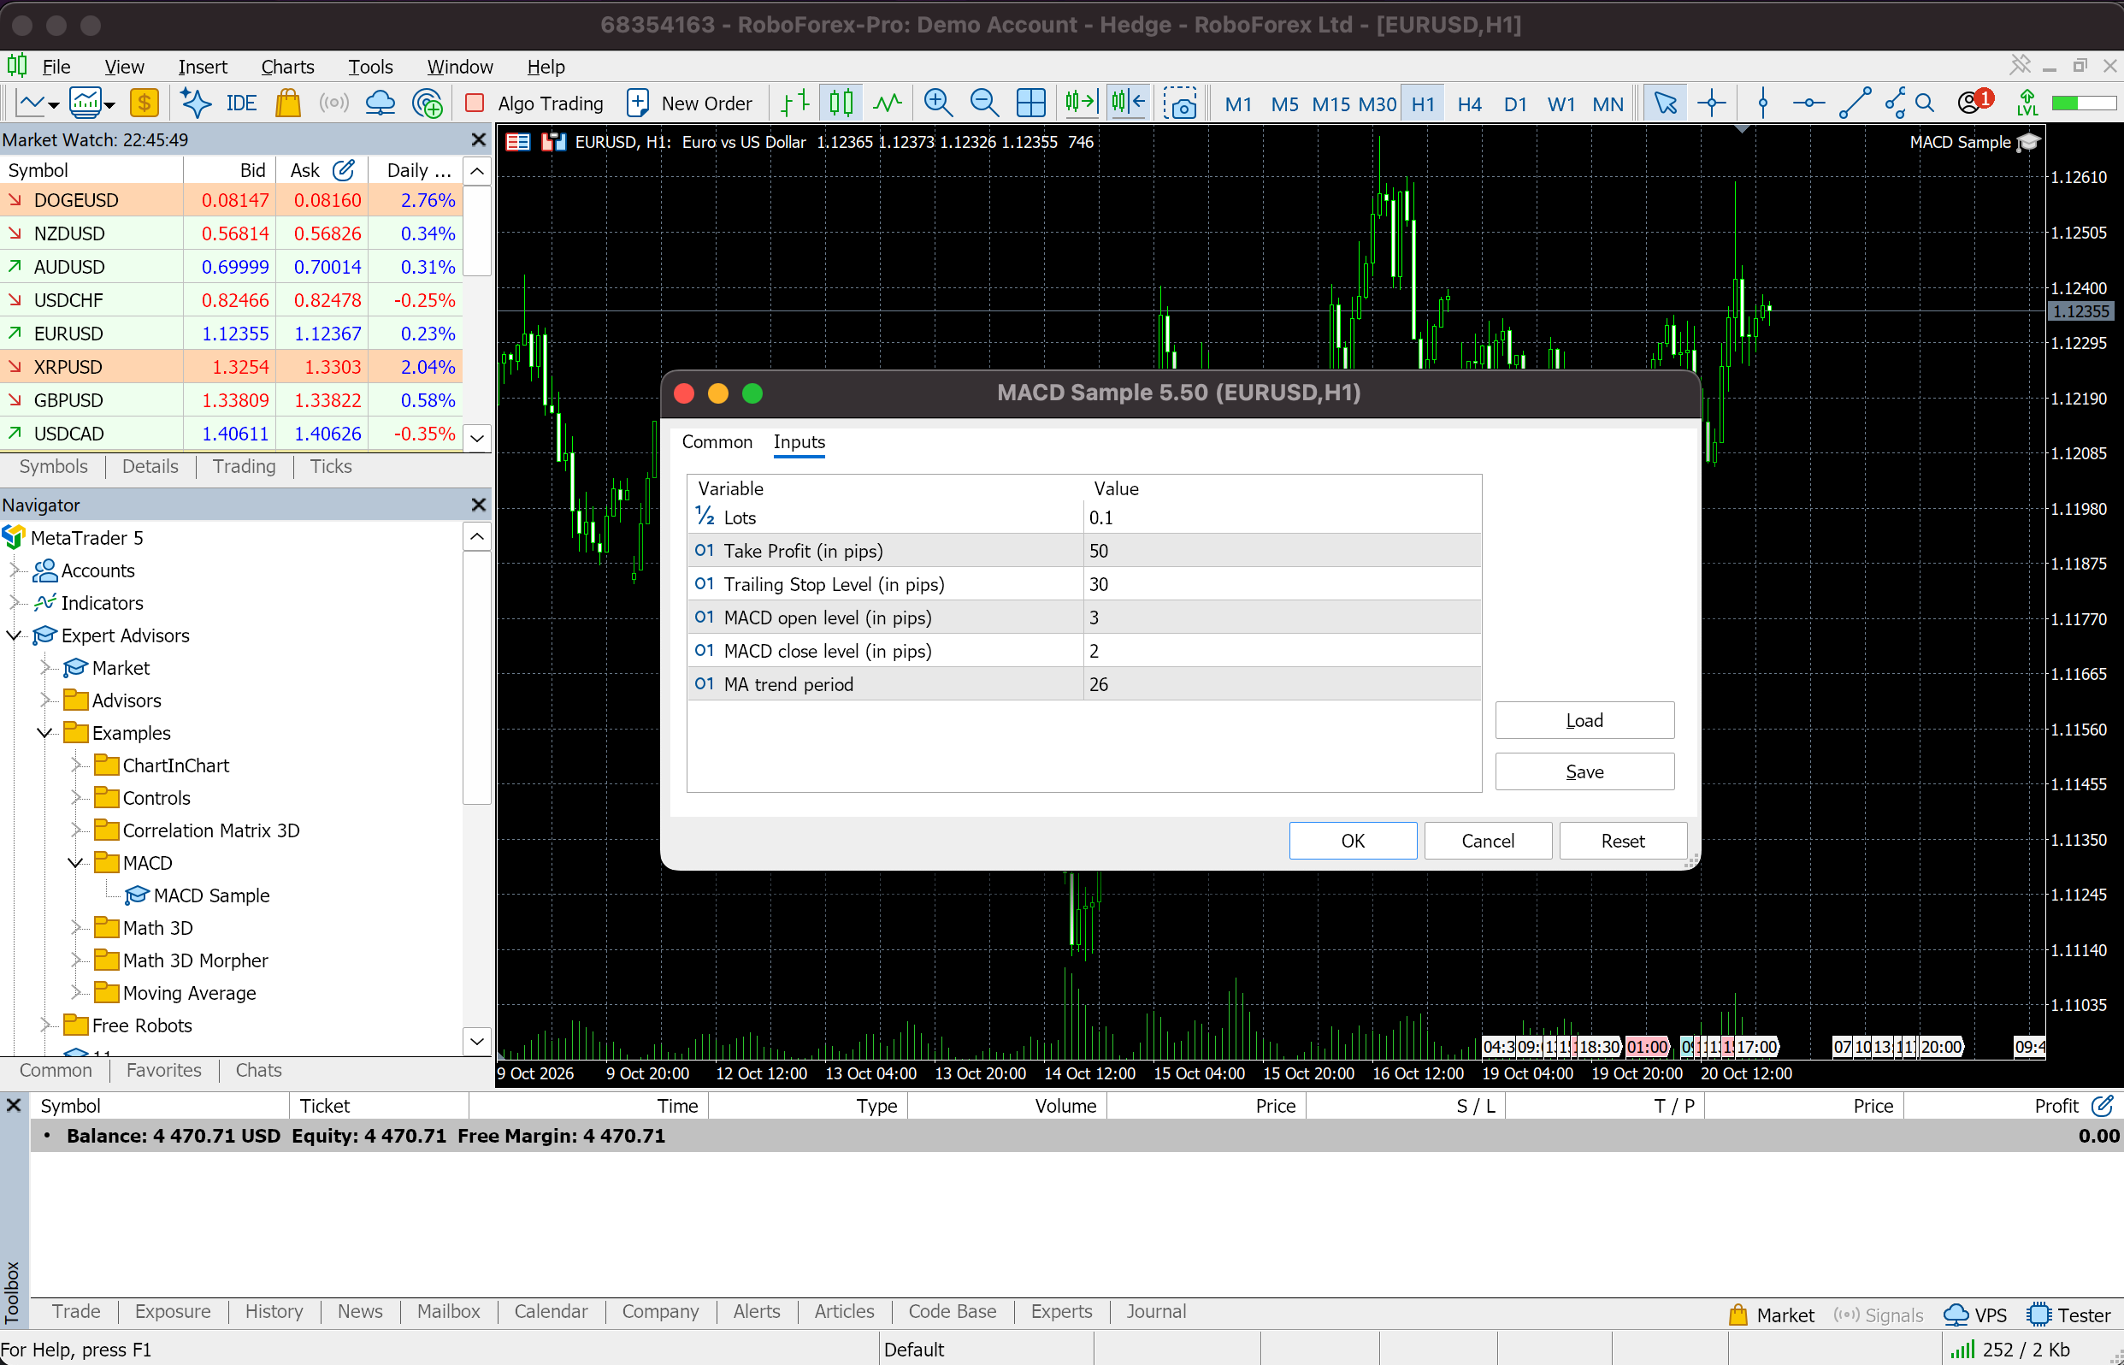Select the MACD Sample expert advisor item
2124x1365 pixels.
197,895
